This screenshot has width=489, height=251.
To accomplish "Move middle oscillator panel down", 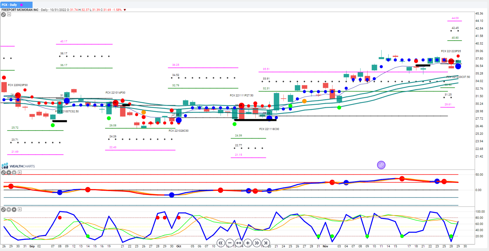I will pyautogui.click(x=9, y=173).
